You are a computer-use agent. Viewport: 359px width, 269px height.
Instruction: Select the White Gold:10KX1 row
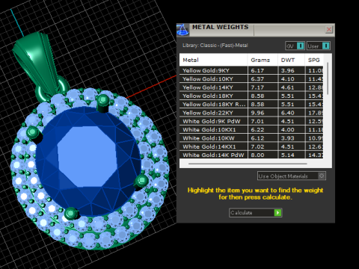(x=251, y=130)
